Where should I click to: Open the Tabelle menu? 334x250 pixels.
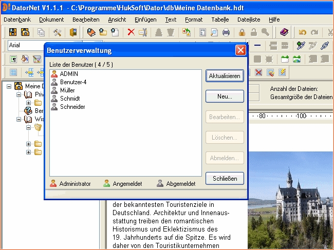click(x=220, y=20)
